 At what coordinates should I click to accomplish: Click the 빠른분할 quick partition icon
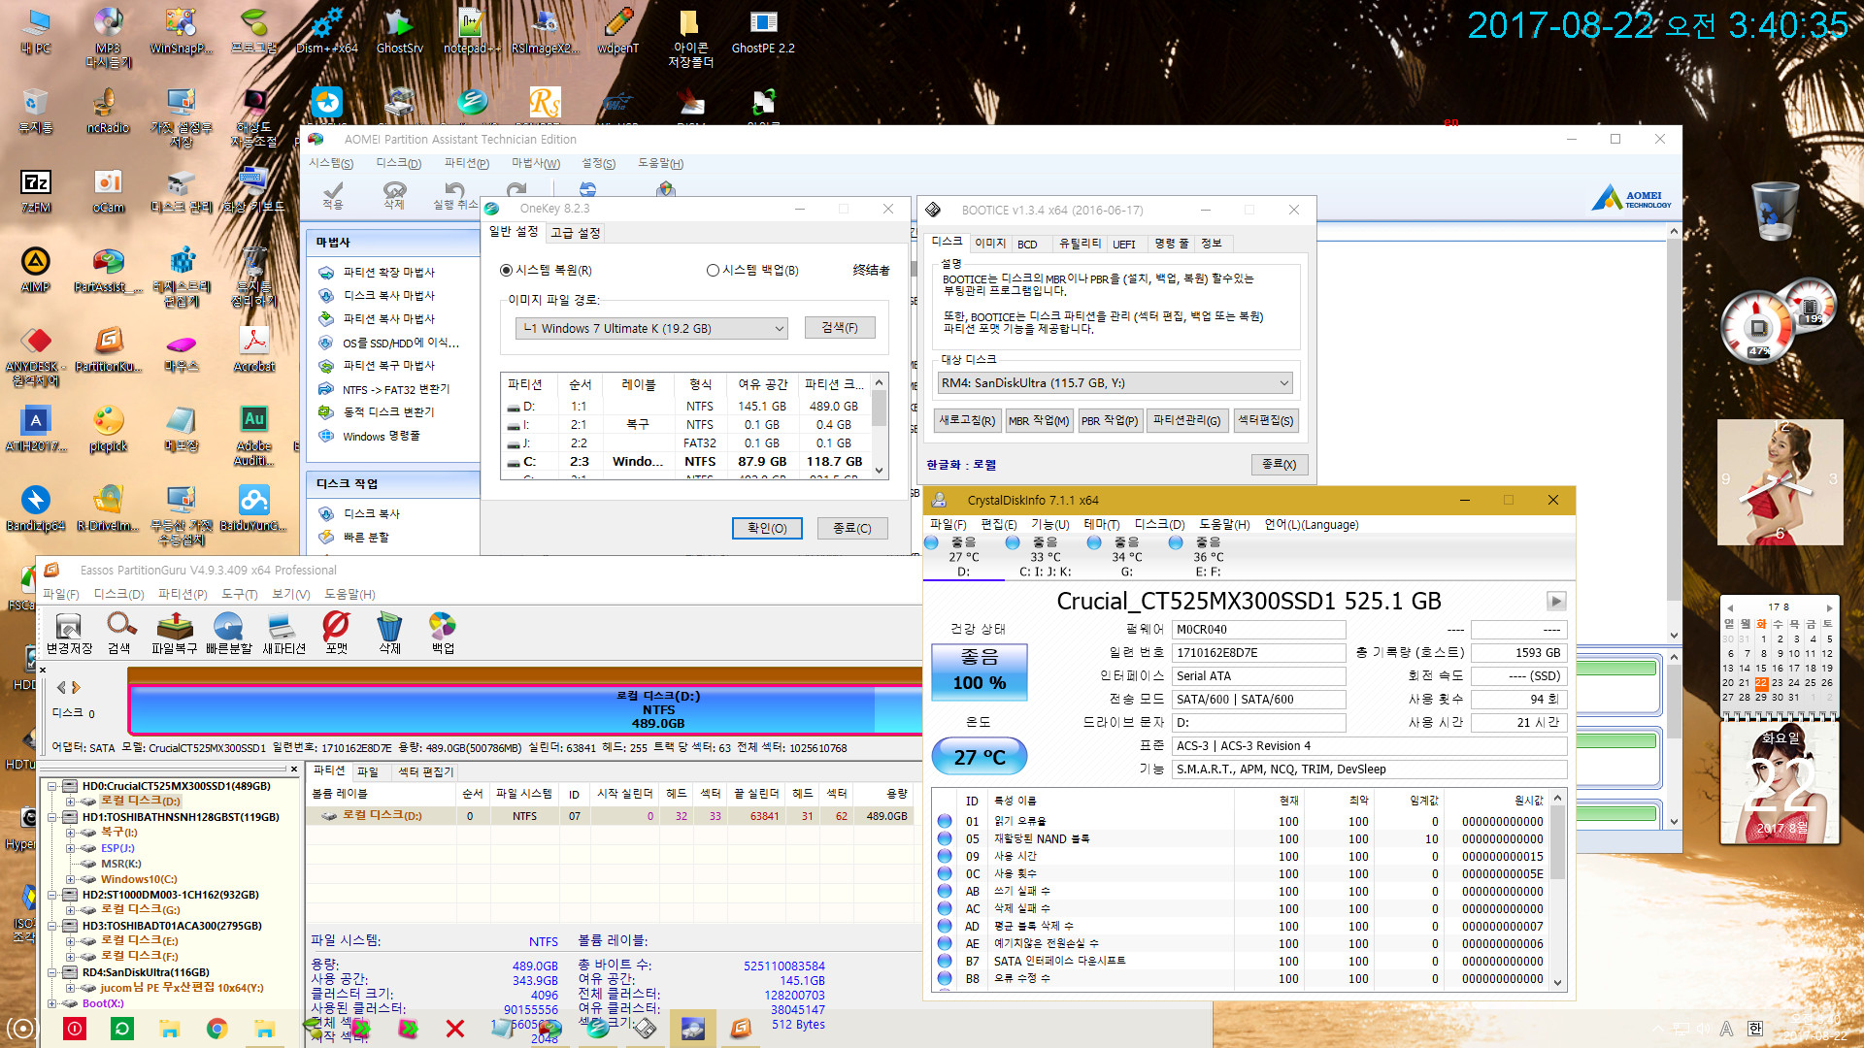pyautogui.click(x=229, y=634)
